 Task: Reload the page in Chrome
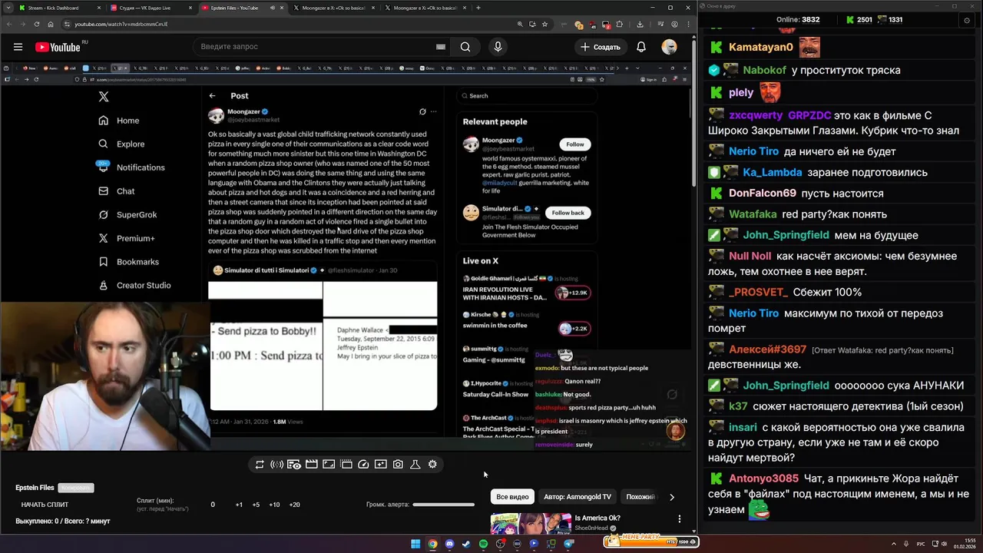36,24
